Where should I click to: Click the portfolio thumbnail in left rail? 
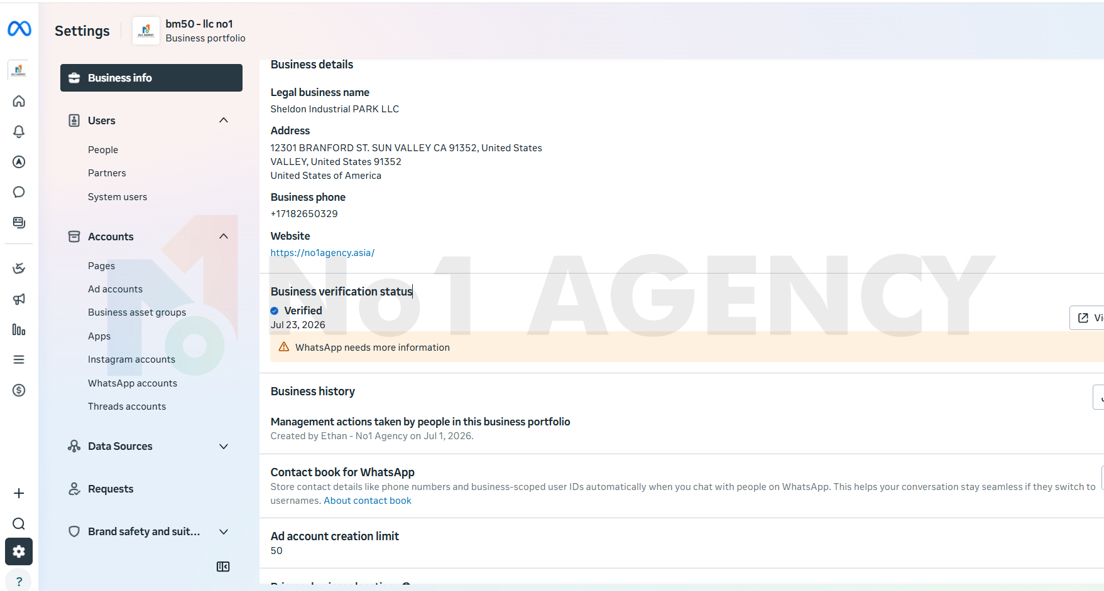coord(19,70)
